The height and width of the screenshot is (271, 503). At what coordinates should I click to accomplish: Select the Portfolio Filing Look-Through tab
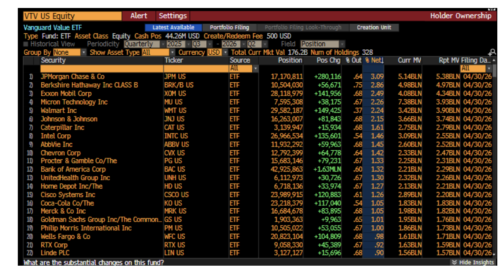pos(303,27)
